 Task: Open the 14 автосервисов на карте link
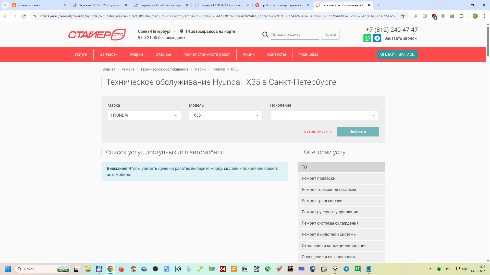coord(210,31)
